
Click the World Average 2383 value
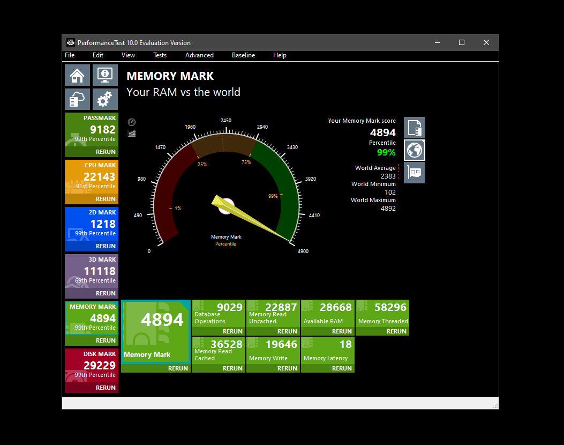tap(388, 176)
